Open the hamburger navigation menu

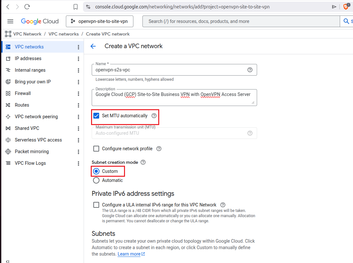pyautogui.click(x=10, y=21)
